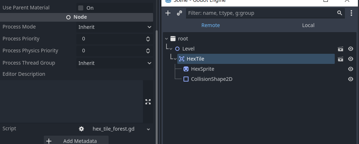Open HexTile scene in editor icon
This screenshot has height=144, width=359.
pyautogui.click(x=341, y=59)
